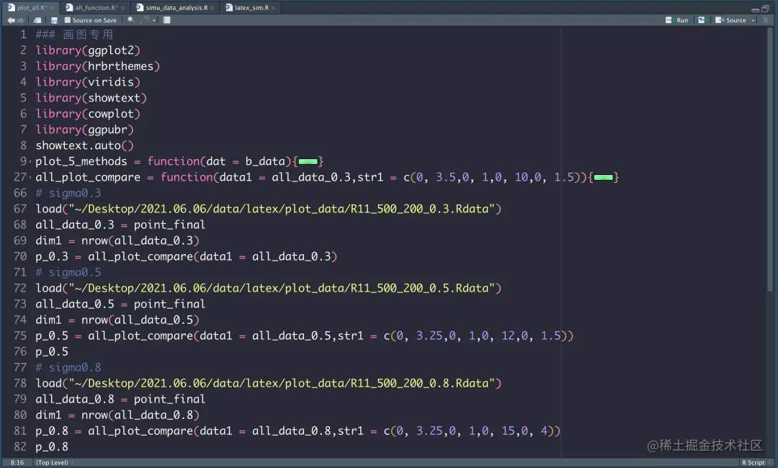778x468 pixels.
Task: Click 'dim1 = nrow(all_data_0.5)' line
Action: tap(117, 320)
